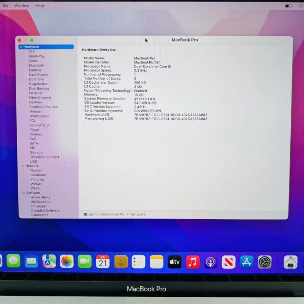304x304 pixels.
Task: Select Ethernet in the sidebar
Action: click(36, 93)
